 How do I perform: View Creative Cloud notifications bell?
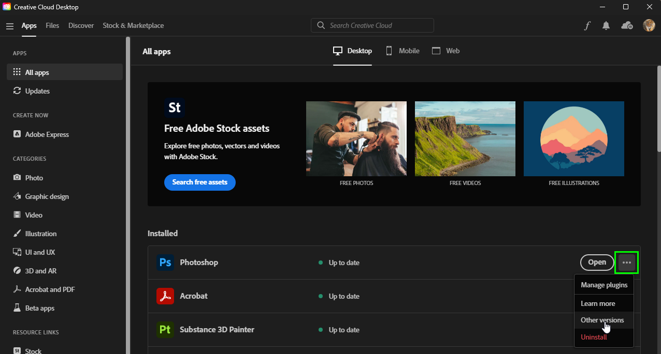click(606, 25)
